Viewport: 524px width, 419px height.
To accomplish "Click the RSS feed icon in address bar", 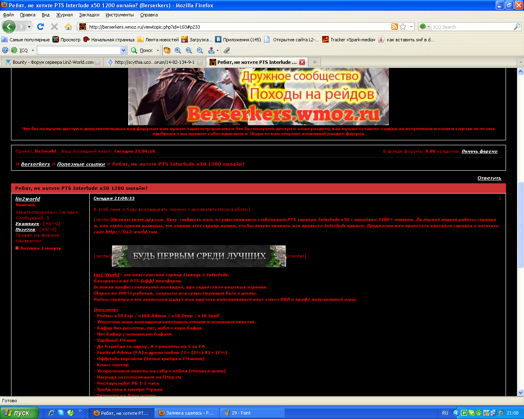I will coord(395,27).
